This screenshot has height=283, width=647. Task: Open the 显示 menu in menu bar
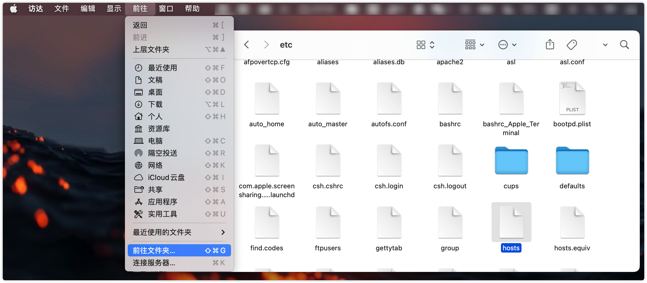click(114, 9)
